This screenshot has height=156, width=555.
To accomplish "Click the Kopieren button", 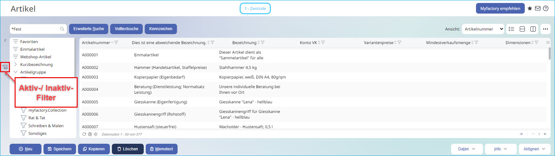I will click(94, 149).
